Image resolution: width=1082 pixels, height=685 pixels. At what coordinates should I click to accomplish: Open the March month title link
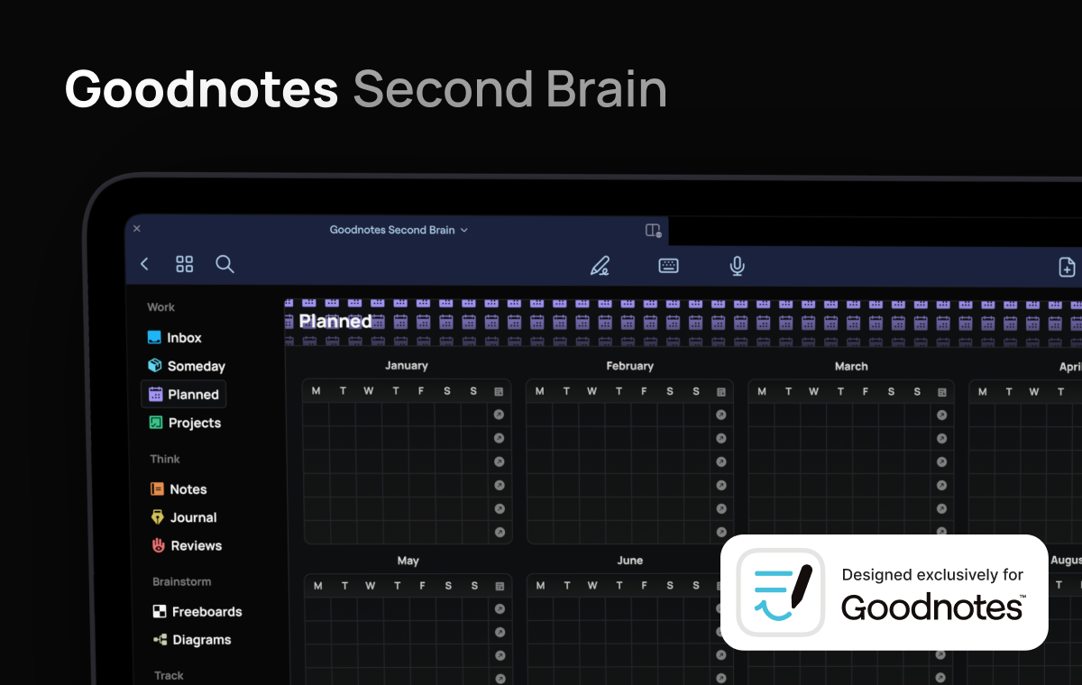point(851,366)
